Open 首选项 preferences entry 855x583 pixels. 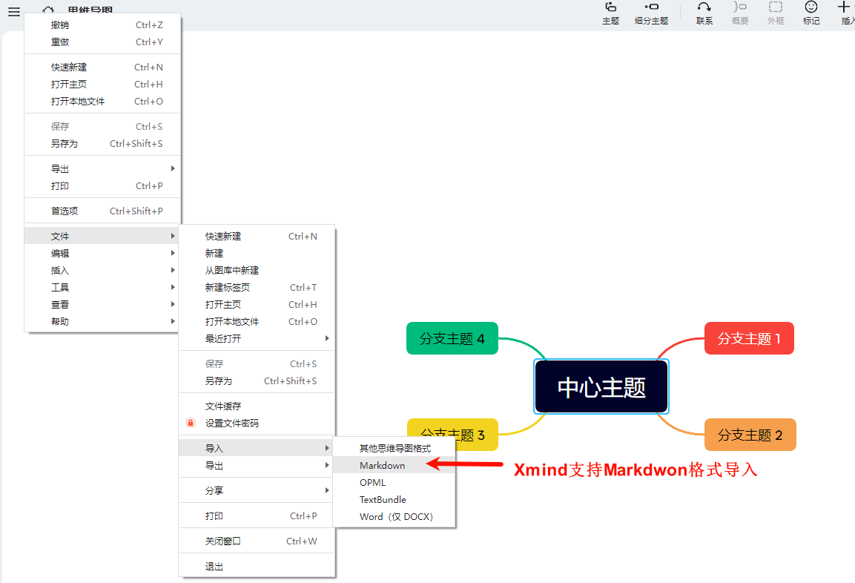(102, 211)
